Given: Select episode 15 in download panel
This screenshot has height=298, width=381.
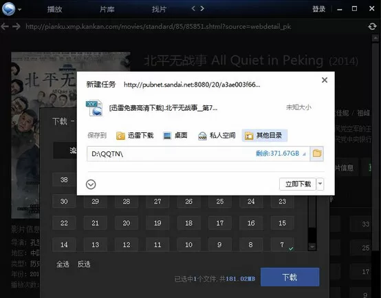Looking at the screenshot, I should click(x=282, y=223).
